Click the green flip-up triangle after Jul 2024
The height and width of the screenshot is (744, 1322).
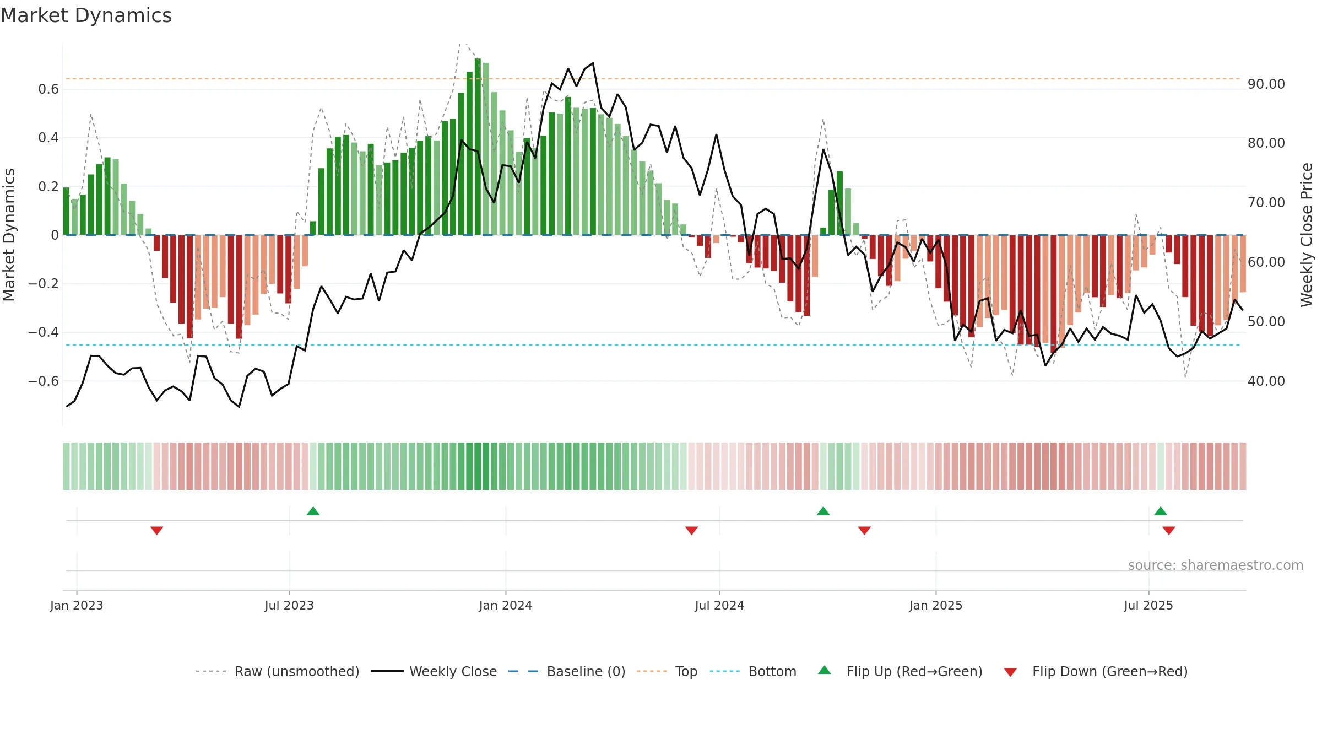coord(823,511)
